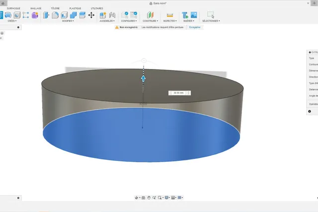Click the new tab plus icon
Viewport: 318px width, 212px height.
click(x=314, y=3)
